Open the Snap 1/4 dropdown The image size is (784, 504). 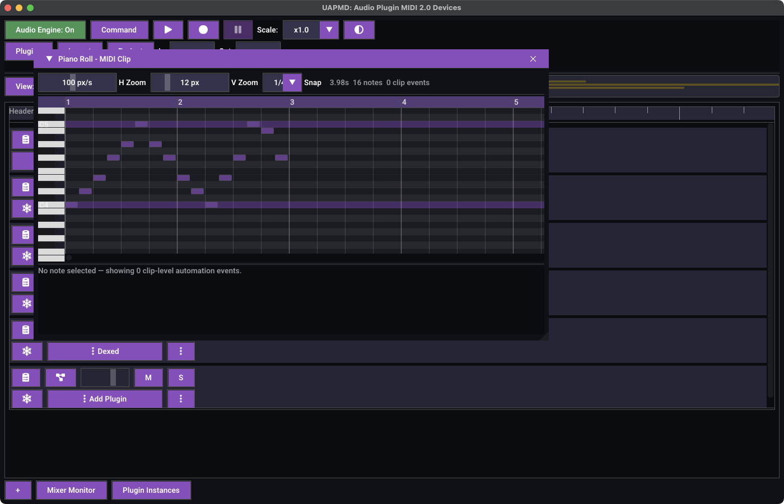tap(292, 82)
